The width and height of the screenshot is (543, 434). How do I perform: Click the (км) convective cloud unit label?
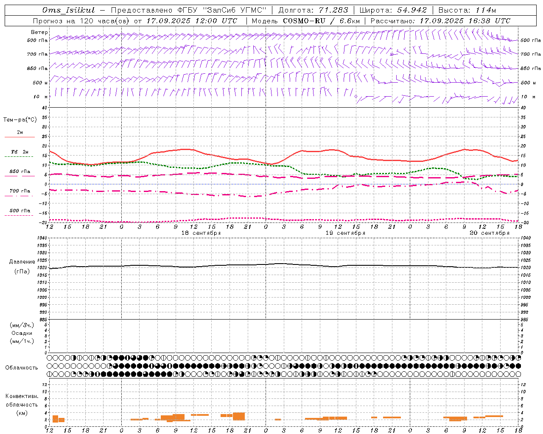[22, 413]
